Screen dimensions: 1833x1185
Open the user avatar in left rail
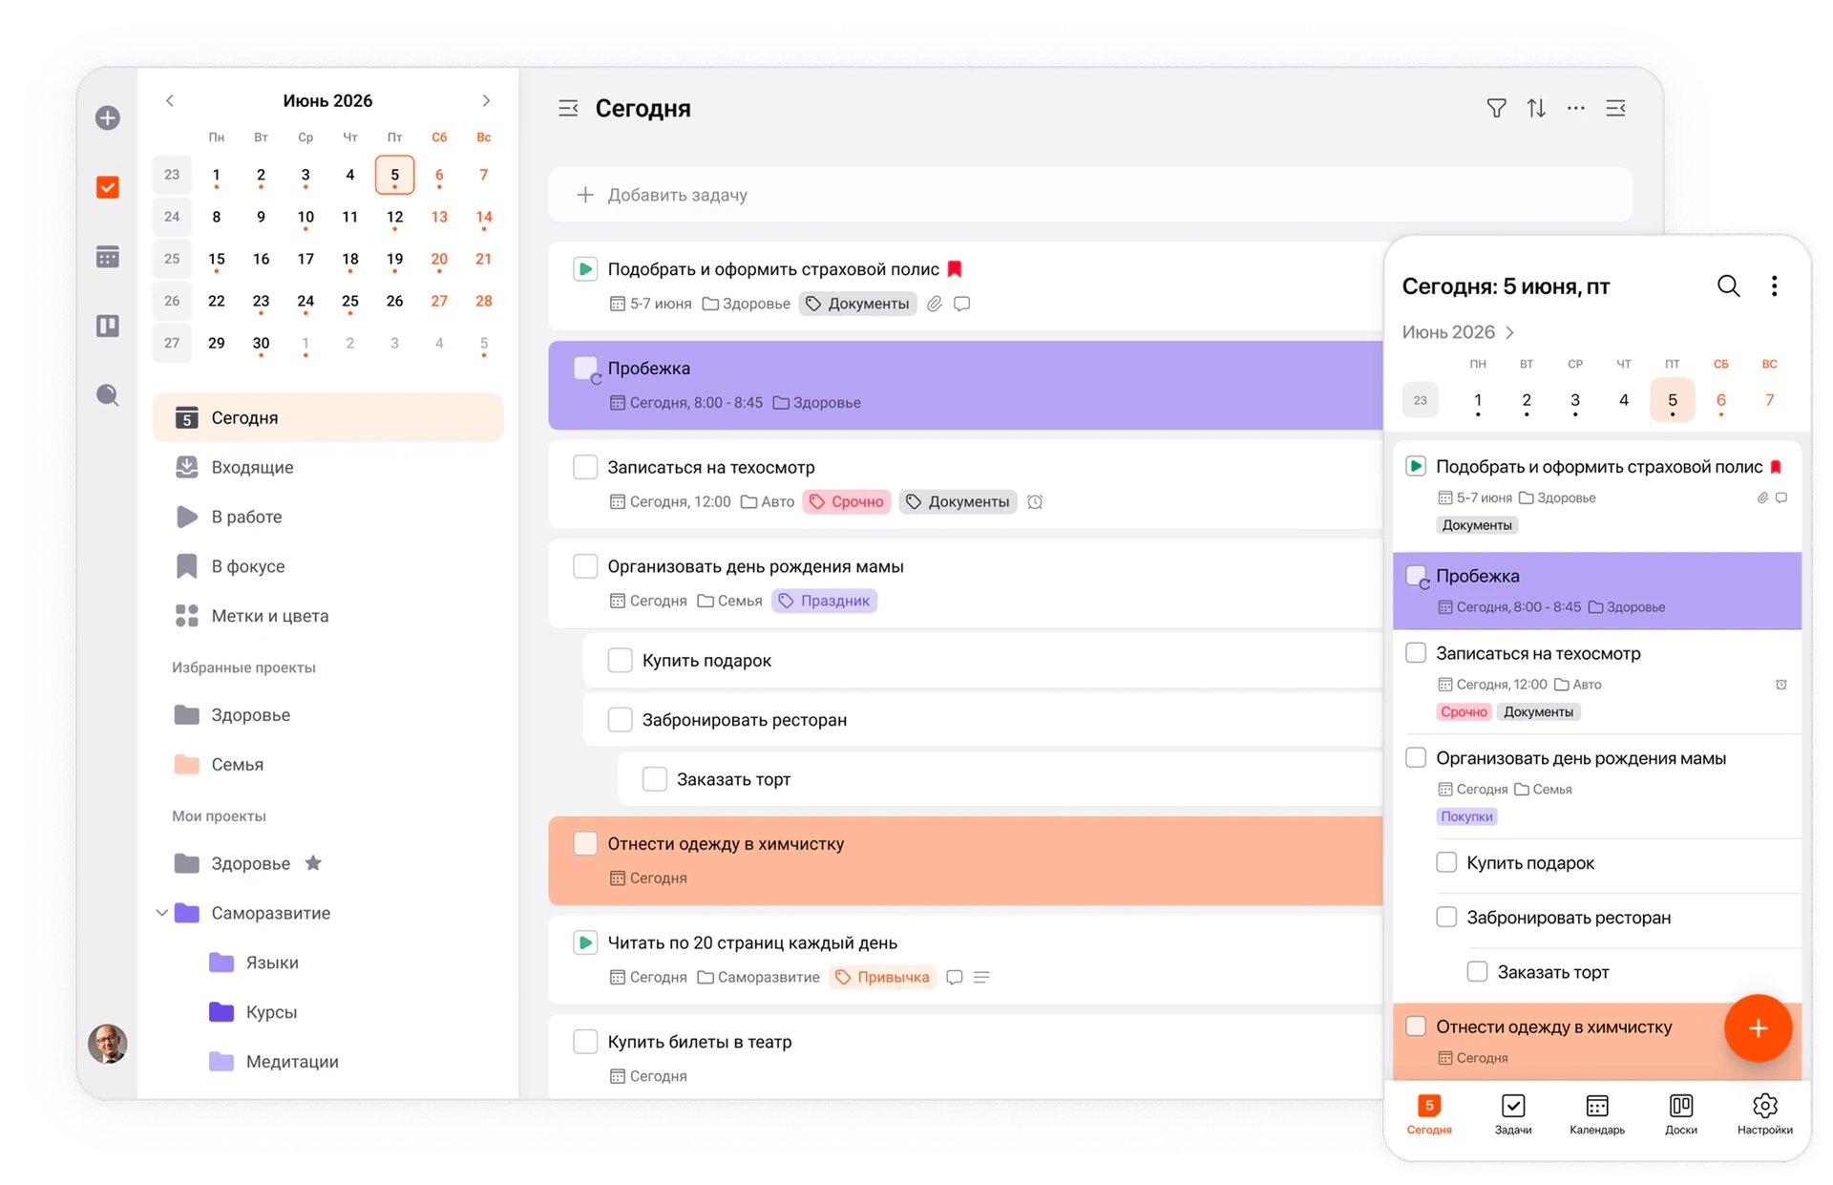pos(108,1044)
